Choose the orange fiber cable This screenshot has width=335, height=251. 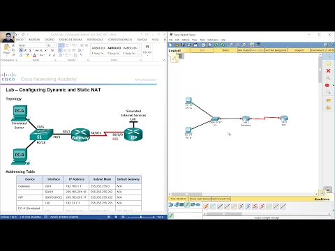click(x=234, y=206)
